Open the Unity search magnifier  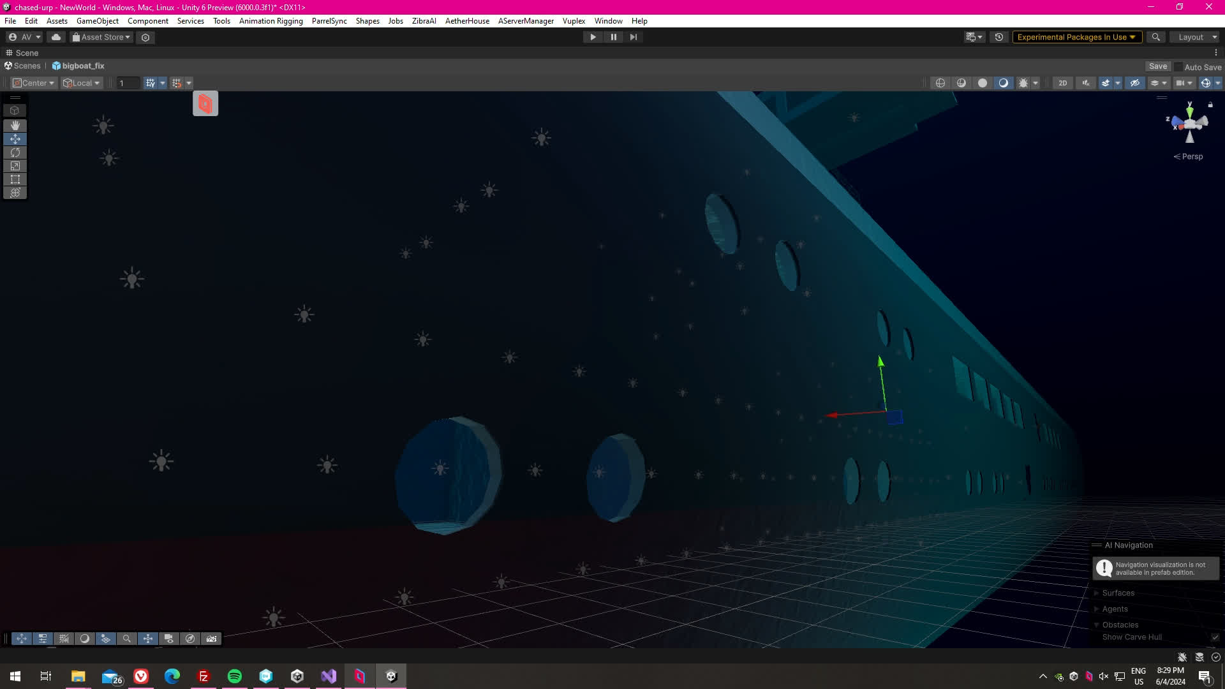click(1155, 37)
